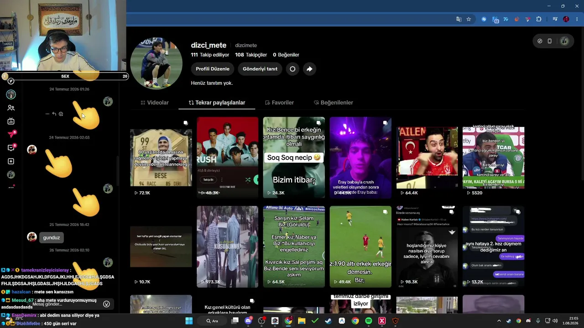The width and height of the screenshot is (584, 328).
Task: Open the Soq Soq necip video
Action: pos(294,158)
